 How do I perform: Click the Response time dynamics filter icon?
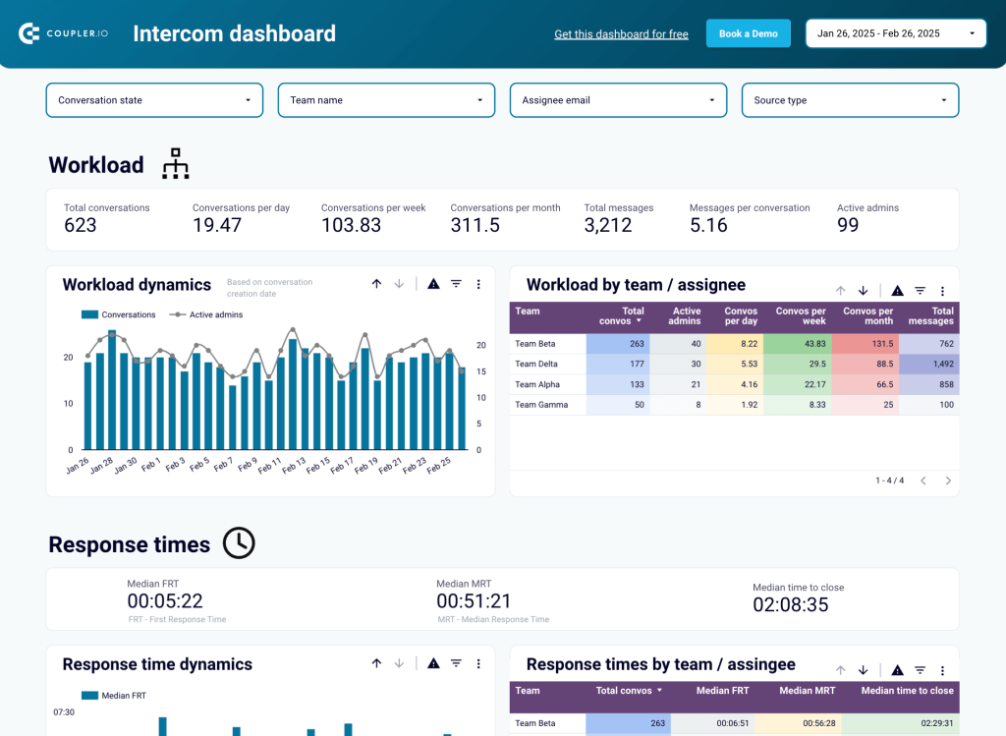[456, 663]
